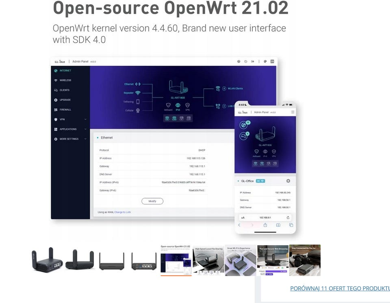This screenshot has height=303, width=390.
Task: Click the Modify button in Ethernet card
Action: [152, 201]
